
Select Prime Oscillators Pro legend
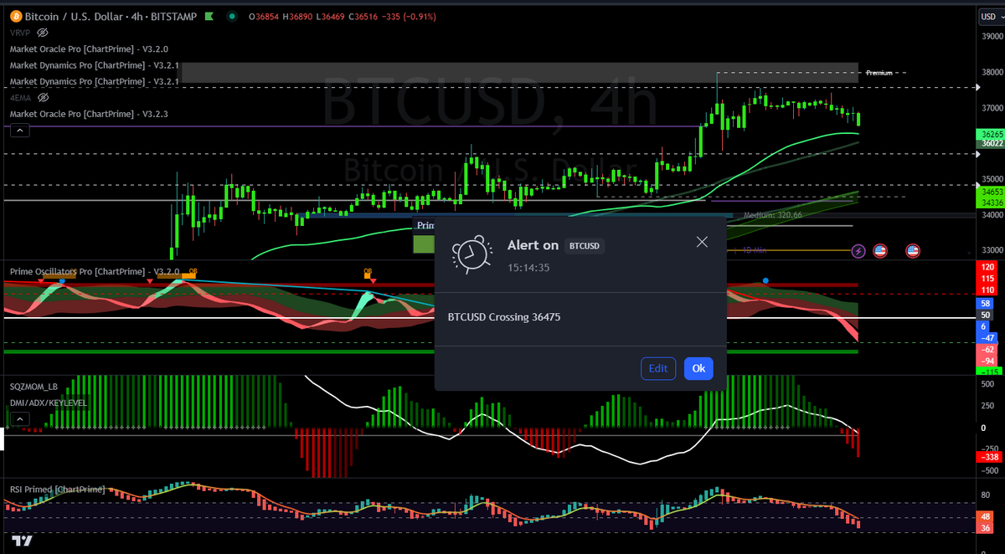click(x=95, y=272)
